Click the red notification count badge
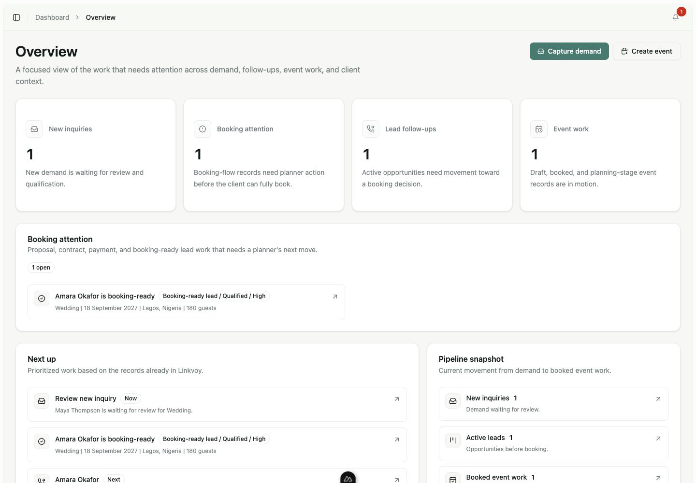The height and width of the screenshot is (483, 696). pyautogui.click(x=681, y=12)
